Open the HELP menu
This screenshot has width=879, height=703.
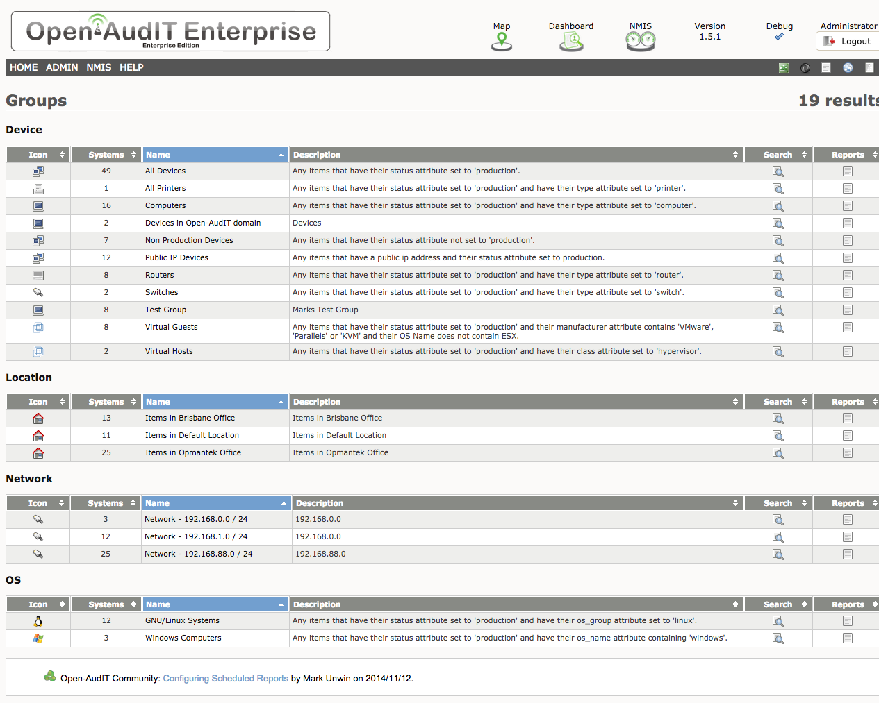[x=131, y=67]
